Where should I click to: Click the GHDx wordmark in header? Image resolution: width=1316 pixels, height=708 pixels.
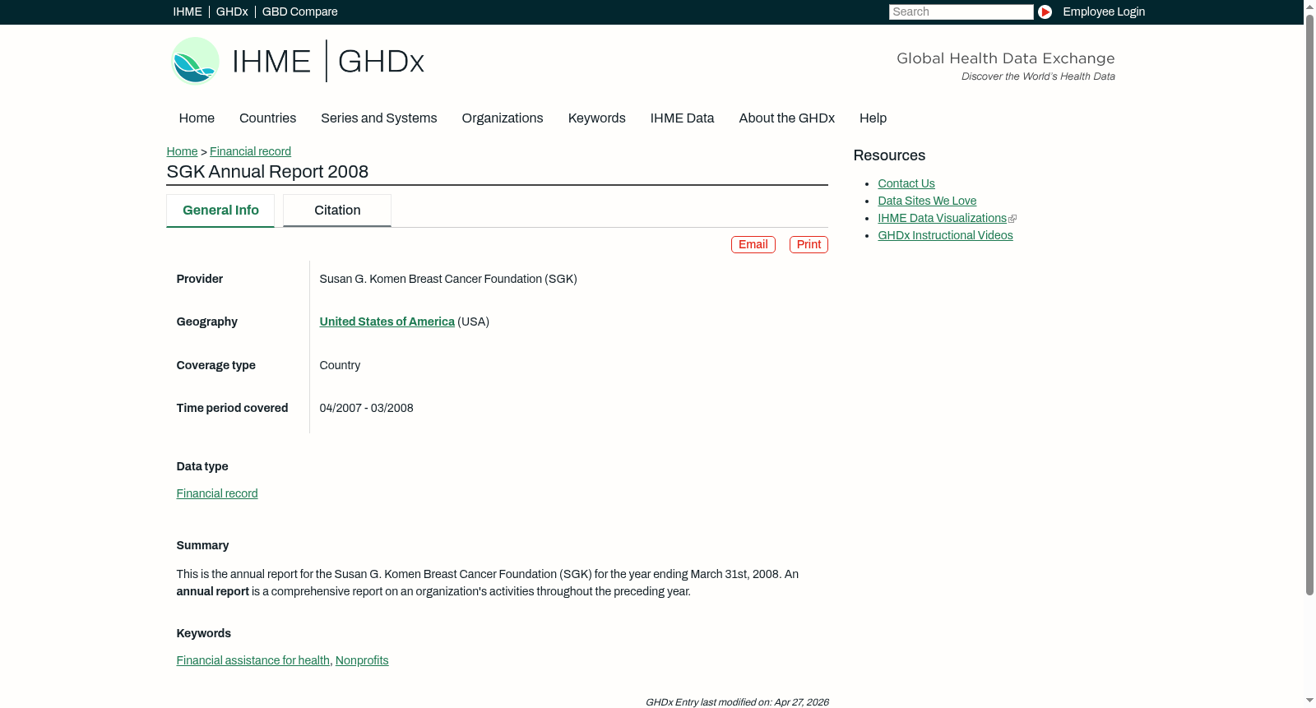pos(381,62)
